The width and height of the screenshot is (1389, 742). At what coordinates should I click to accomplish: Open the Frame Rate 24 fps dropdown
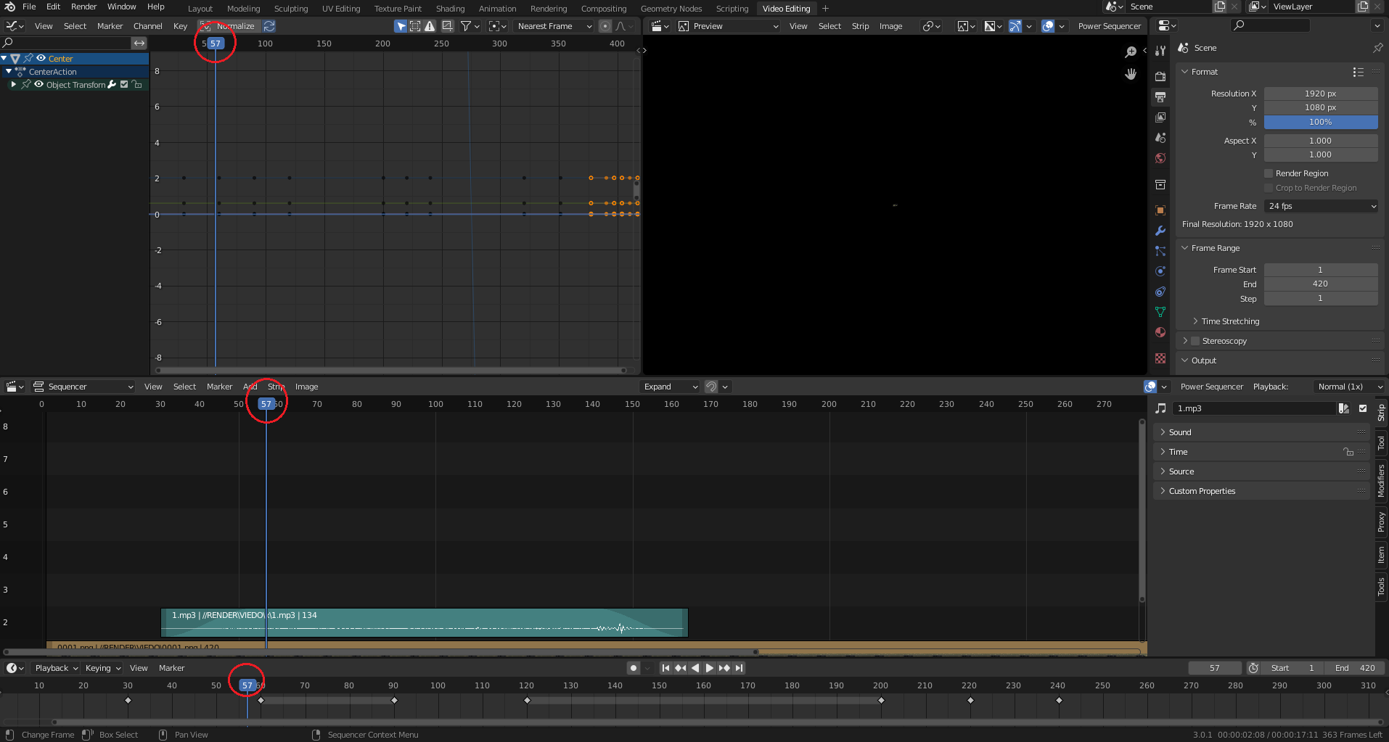pyautogui.click(x=1321, y=206)
